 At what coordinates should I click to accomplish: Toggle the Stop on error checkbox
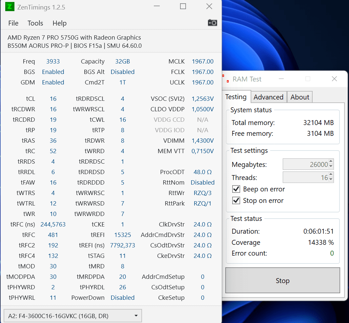[236, 201]
